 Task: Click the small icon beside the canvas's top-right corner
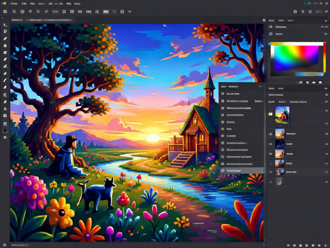264,20
